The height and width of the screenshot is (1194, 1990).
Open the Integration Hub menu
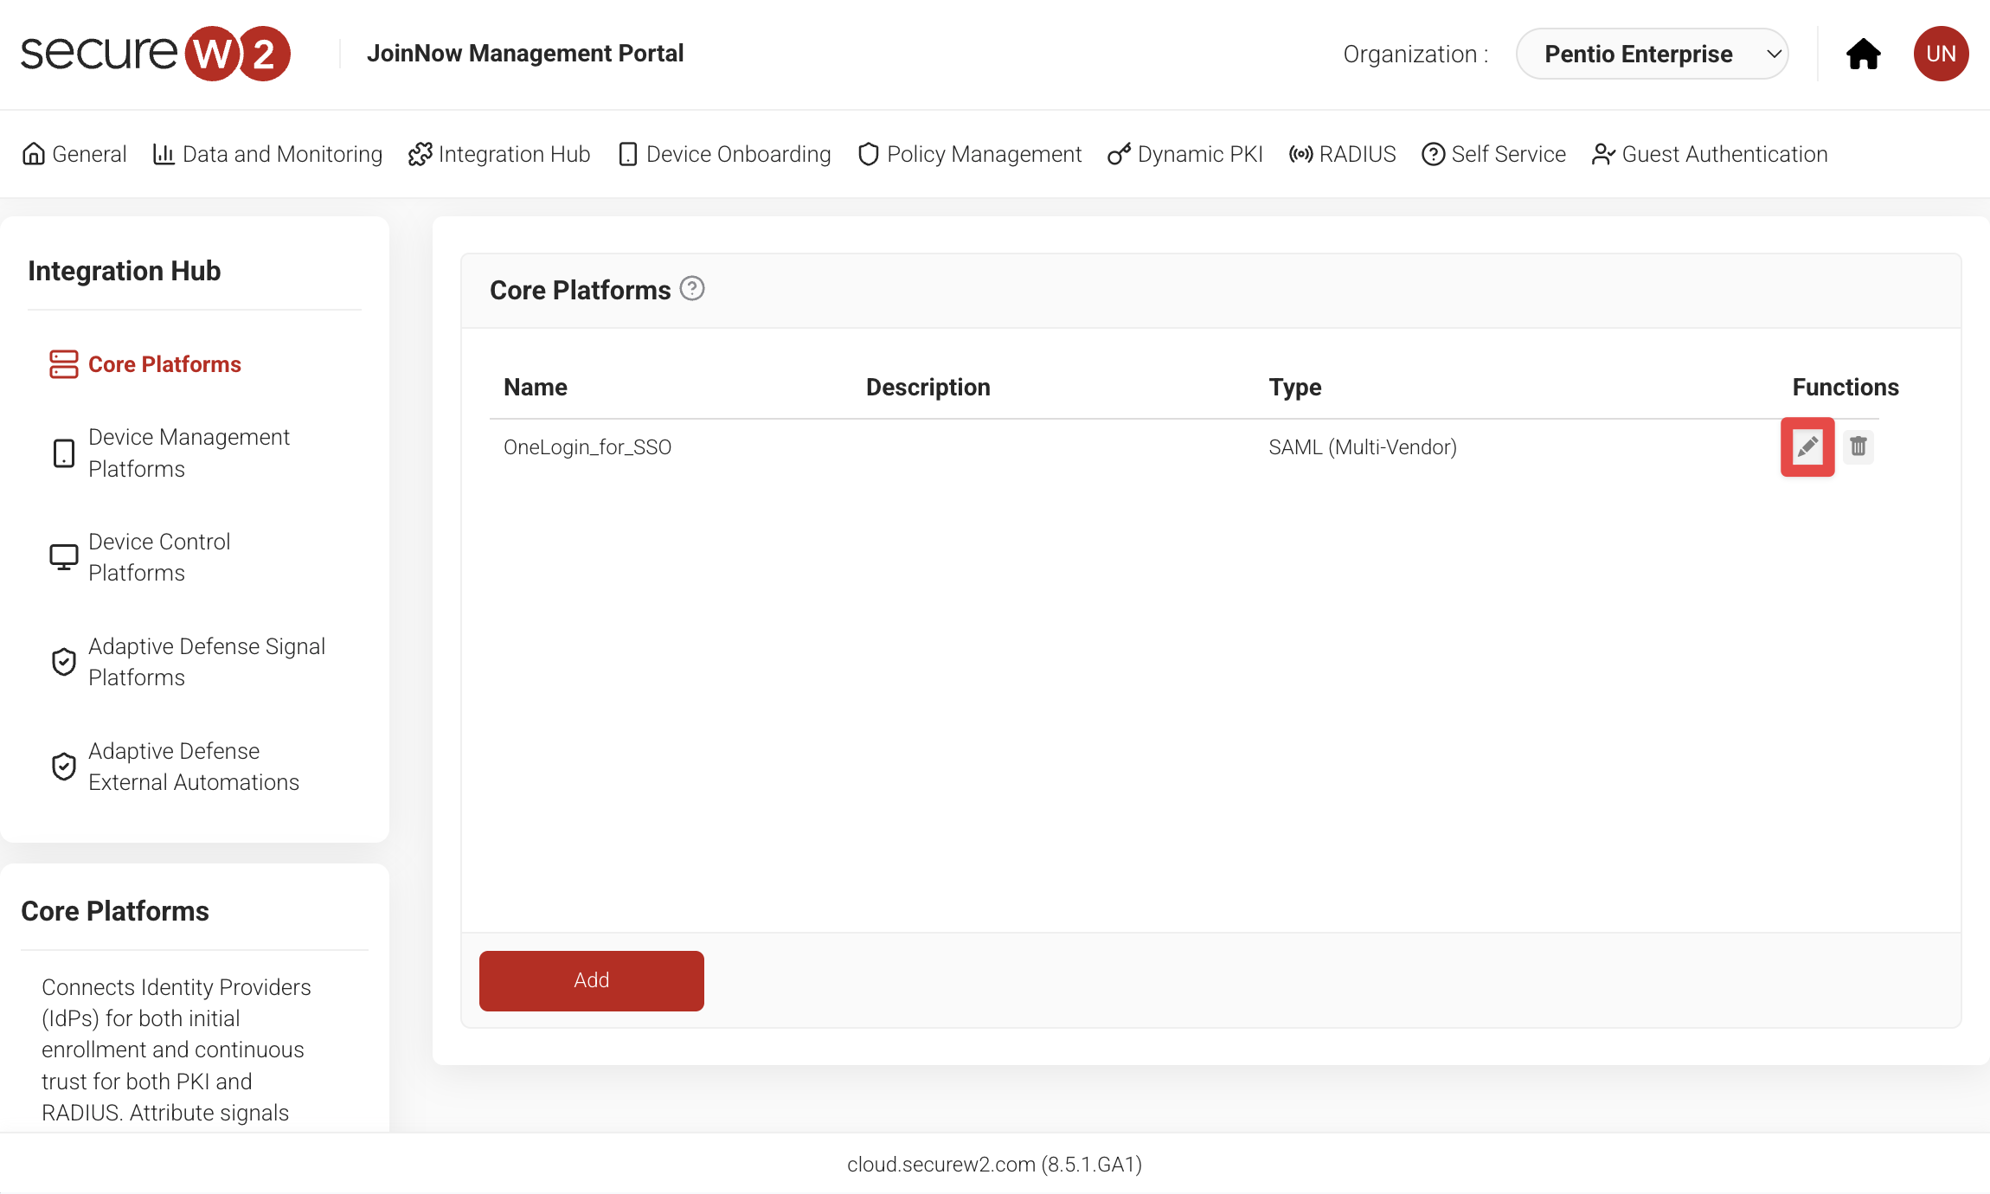pyautogui.click(x=499, y=154)
